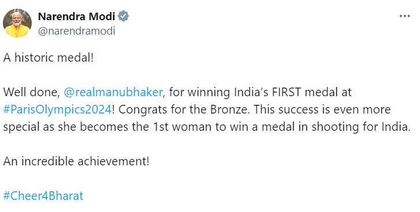
Task: Click the "shooting for India." text
Action: tap(361, 127)
